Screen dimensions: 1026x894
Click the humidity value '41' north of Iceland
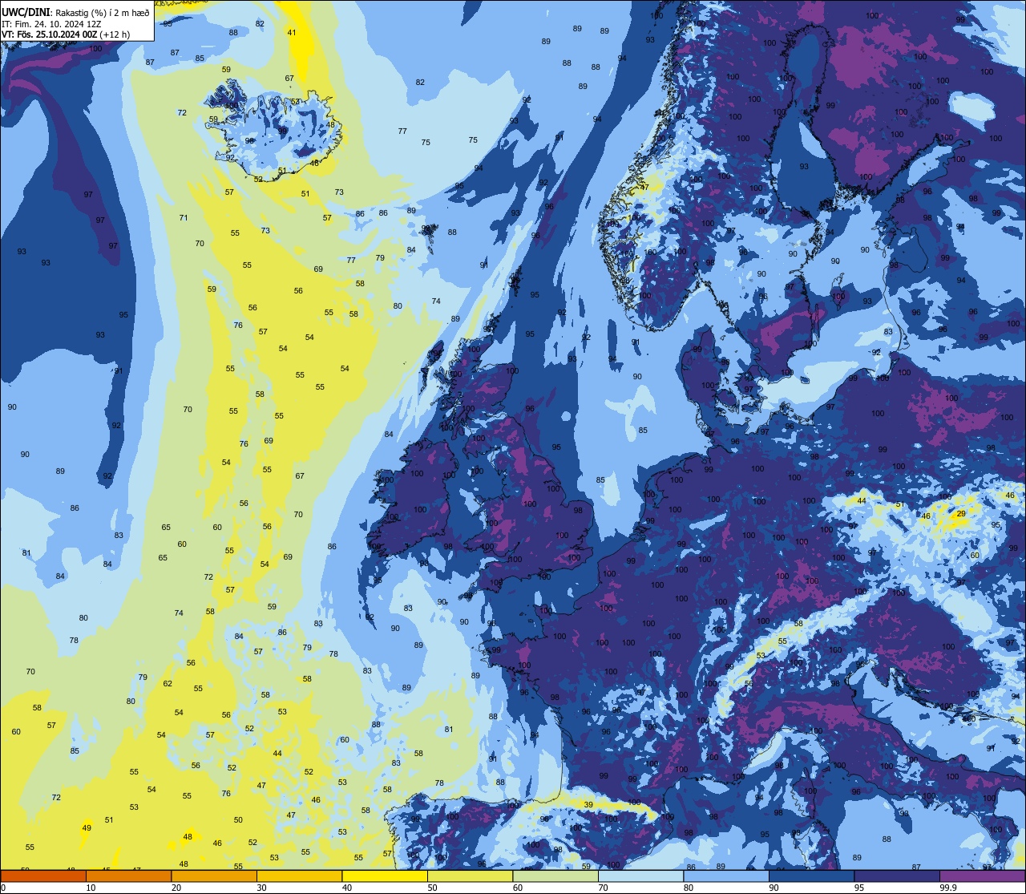pos(292,33)
